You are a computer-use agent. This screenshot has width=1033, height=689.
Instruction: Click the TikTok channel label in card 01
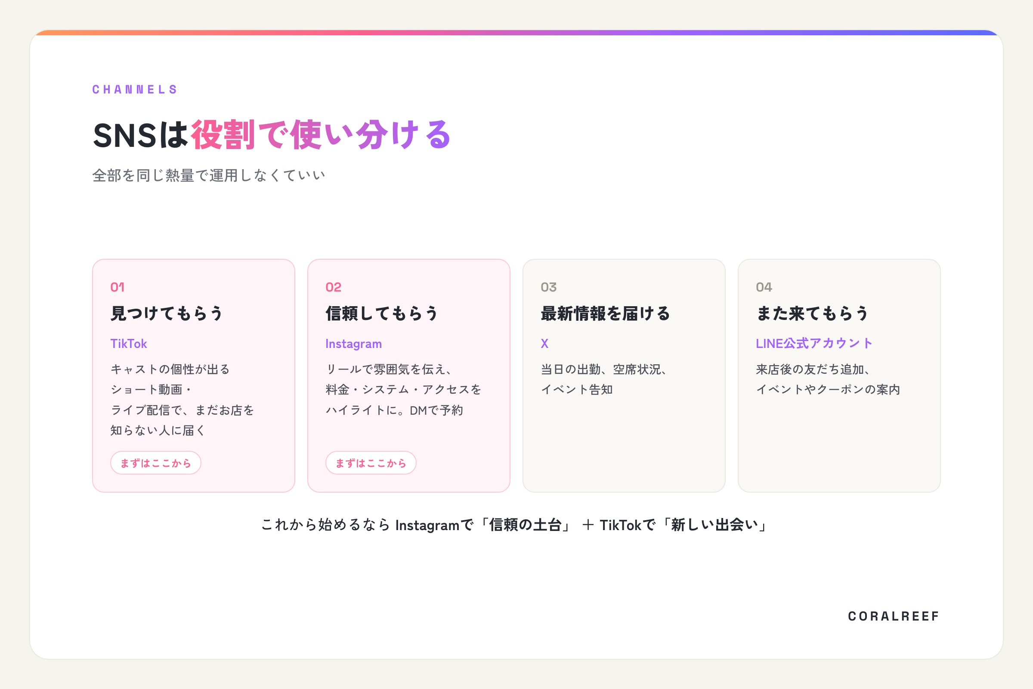click(x=129, y=344)
